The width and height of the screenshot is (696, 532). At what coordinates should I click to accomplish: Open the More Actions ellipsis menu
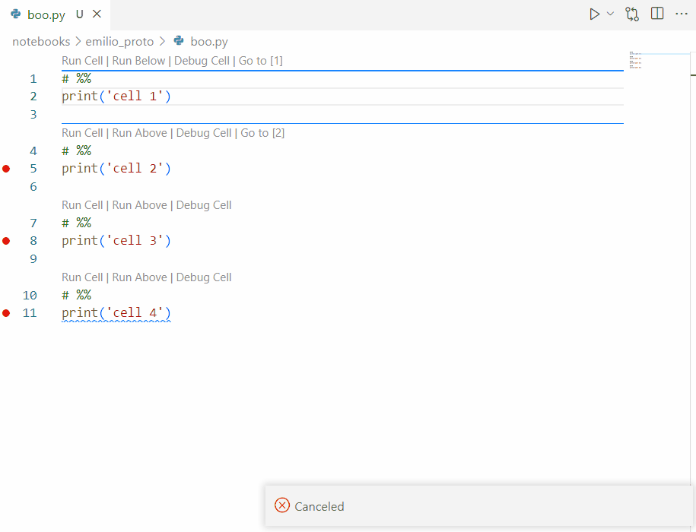click(682, 14)
